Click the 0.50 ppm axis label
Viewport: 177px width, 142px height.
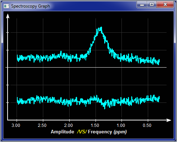click(147, 125)
